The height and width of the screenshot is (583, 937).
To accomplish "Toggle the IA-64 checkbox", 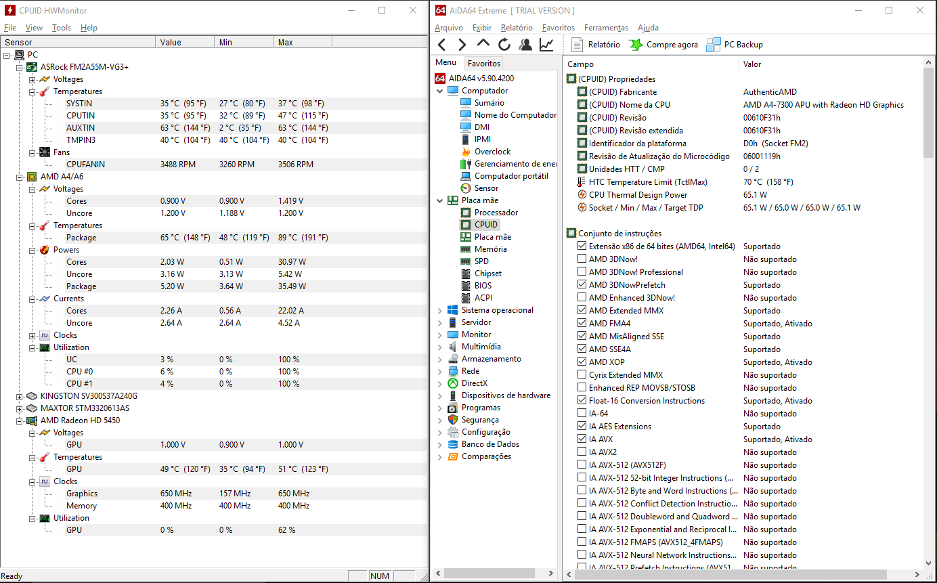I will click(x=582, y=413).
